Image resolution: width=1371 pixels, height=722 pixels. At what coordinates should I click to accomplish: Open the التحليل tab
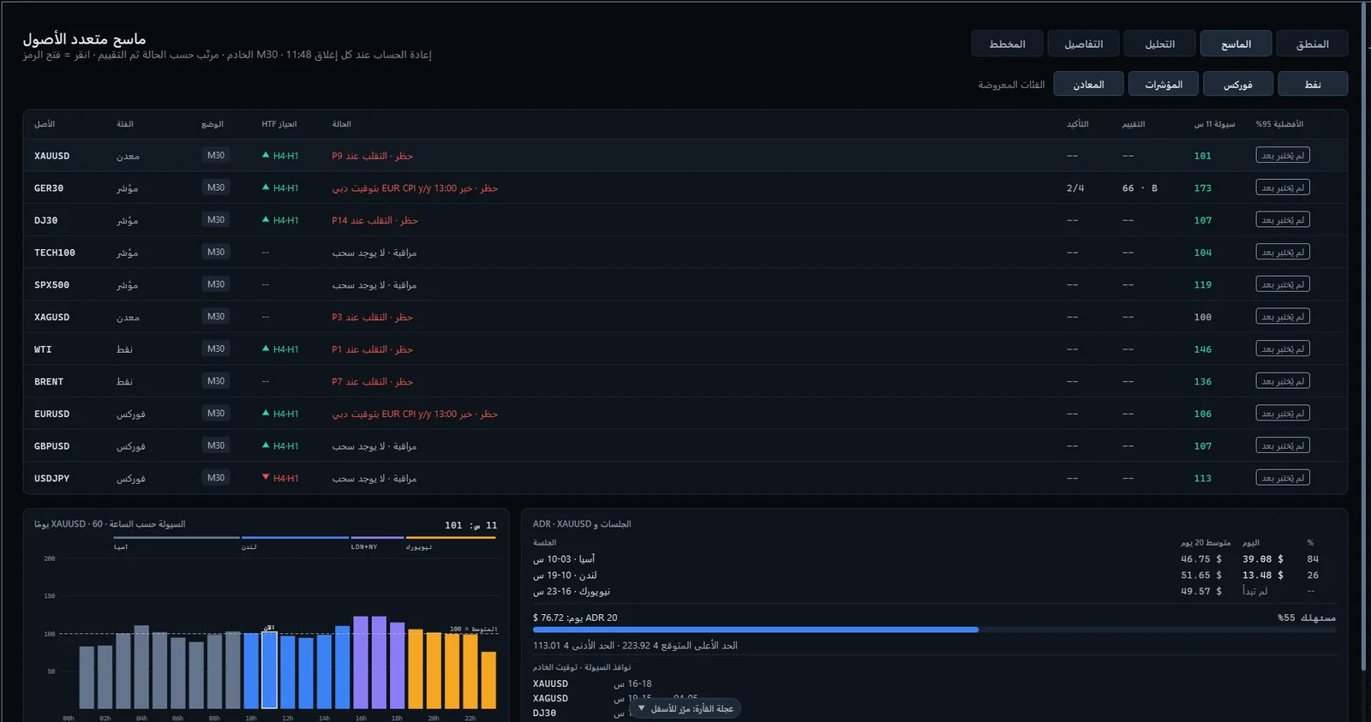[1159, 44]
